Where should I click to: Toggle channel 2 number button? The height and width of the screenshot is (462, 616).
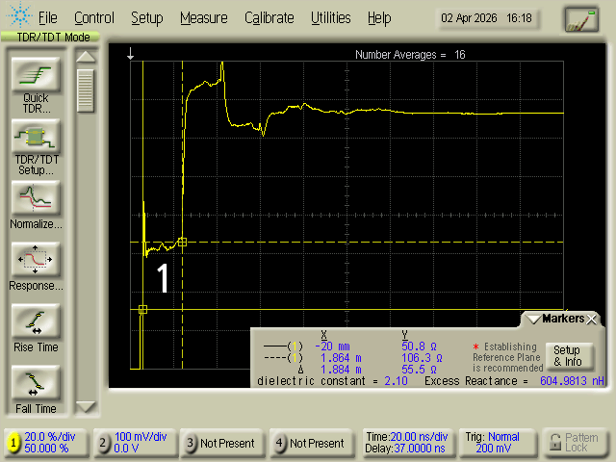pyautogui.click(x=103, y=443)
